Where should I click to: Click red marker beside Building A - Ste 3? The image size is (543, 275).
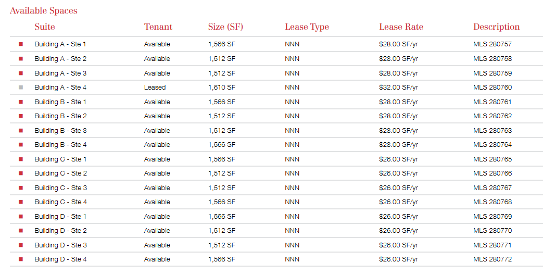click(21, 73)
